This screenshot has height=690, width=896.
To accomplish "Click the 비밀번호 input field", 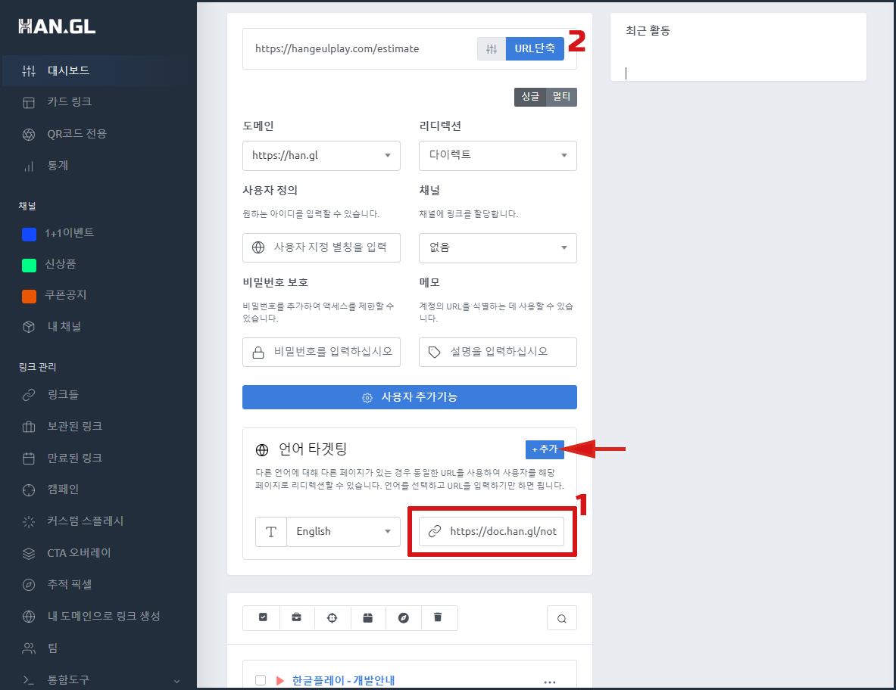I will [x=321, y=352].
